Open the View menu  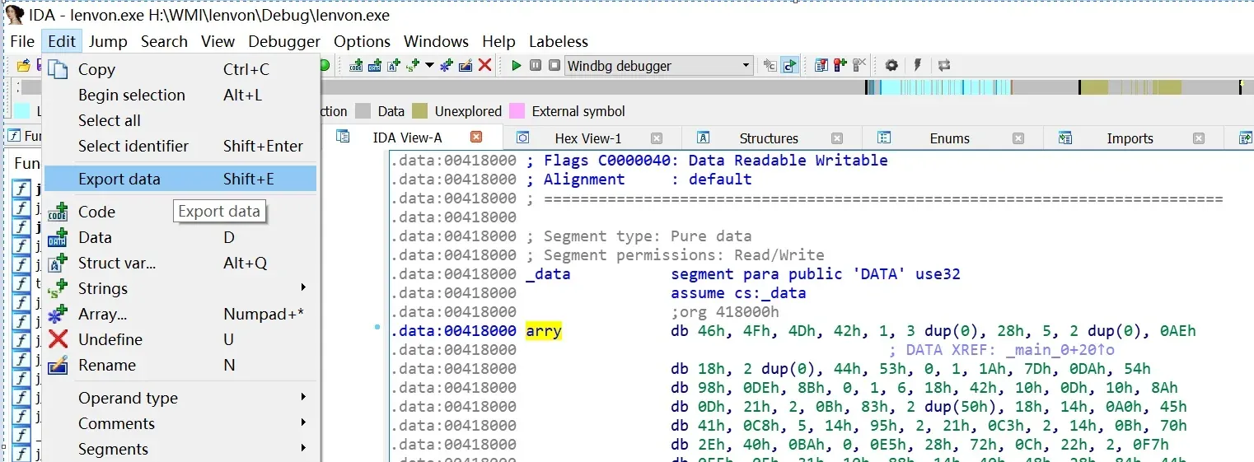[x=218, y=41]
